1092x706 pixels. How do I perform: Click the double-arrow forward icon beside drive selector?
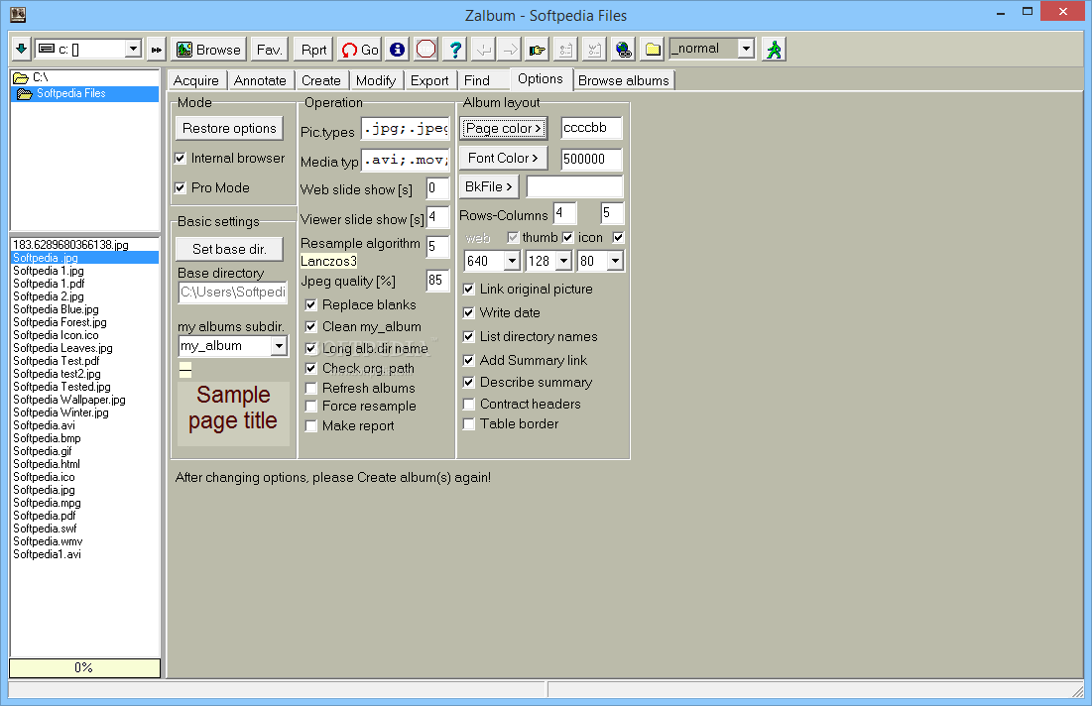tap(156, 49)
